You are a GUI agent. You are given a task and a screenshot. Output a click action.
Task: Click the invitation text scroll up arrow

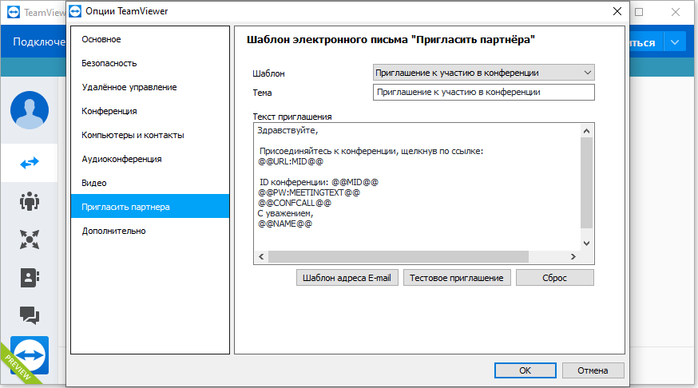(586, 131)
